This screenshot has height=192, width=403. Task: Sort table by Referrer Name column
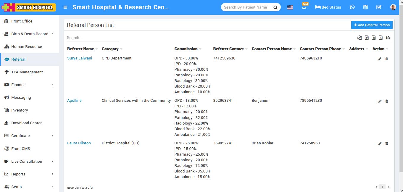click(80, 49)
